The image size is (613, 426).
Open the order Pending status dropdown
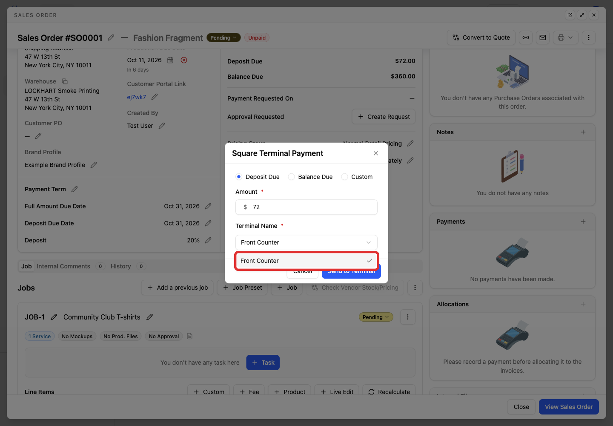[223, 38]
